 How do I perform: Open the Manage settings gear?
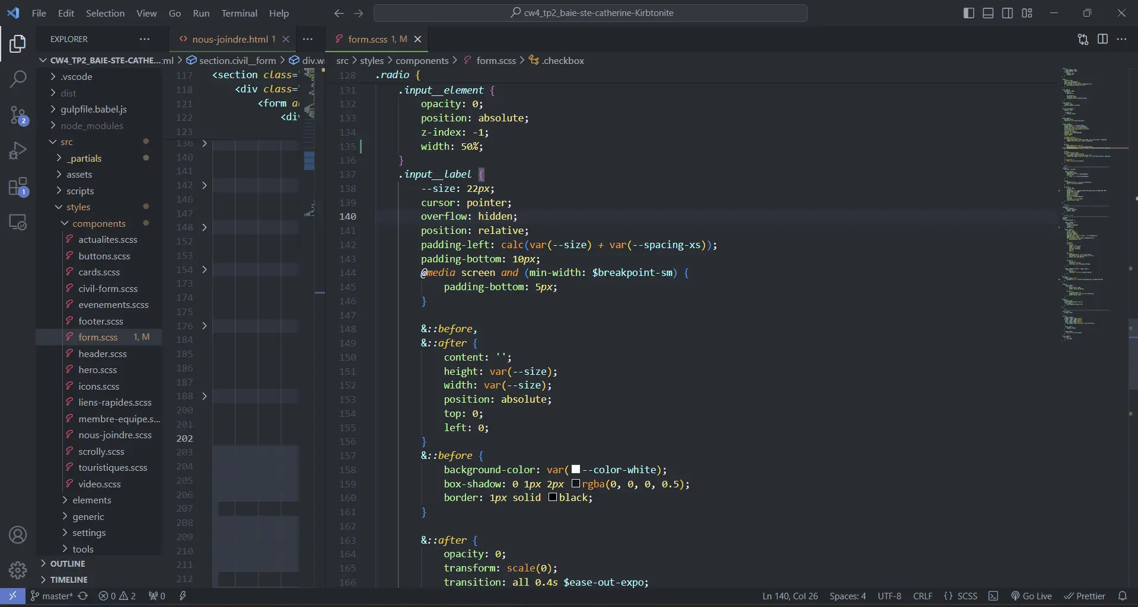point(18,570)
